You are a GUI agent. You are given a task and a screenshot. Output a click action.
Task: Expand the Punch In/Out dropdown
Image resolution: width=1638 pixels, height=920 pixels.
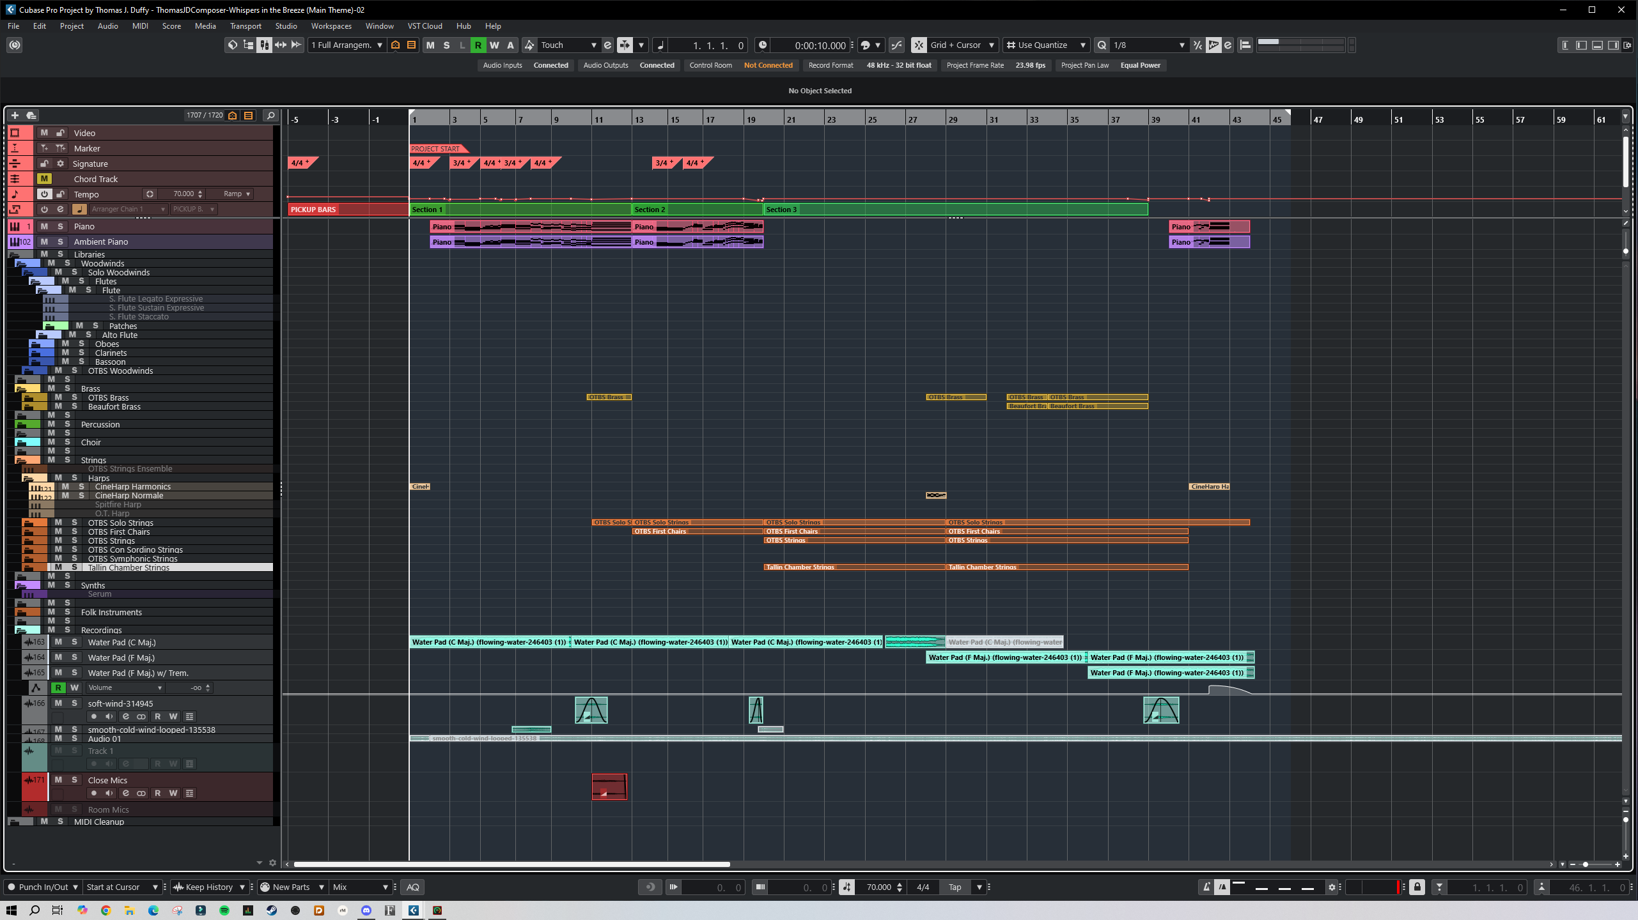[75, 887]
